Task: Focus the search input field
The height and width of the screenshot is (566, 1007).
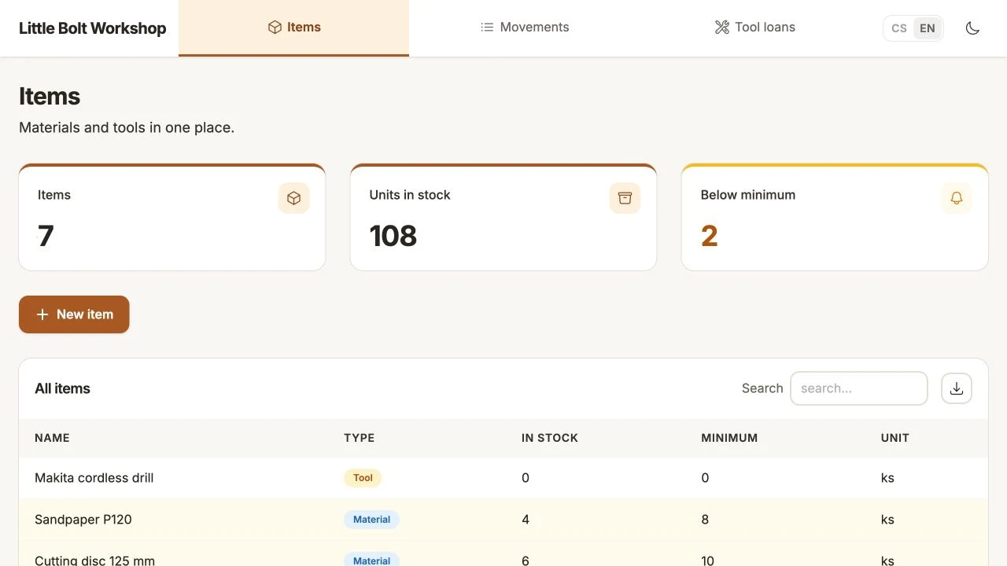Action: click(858, 388)
